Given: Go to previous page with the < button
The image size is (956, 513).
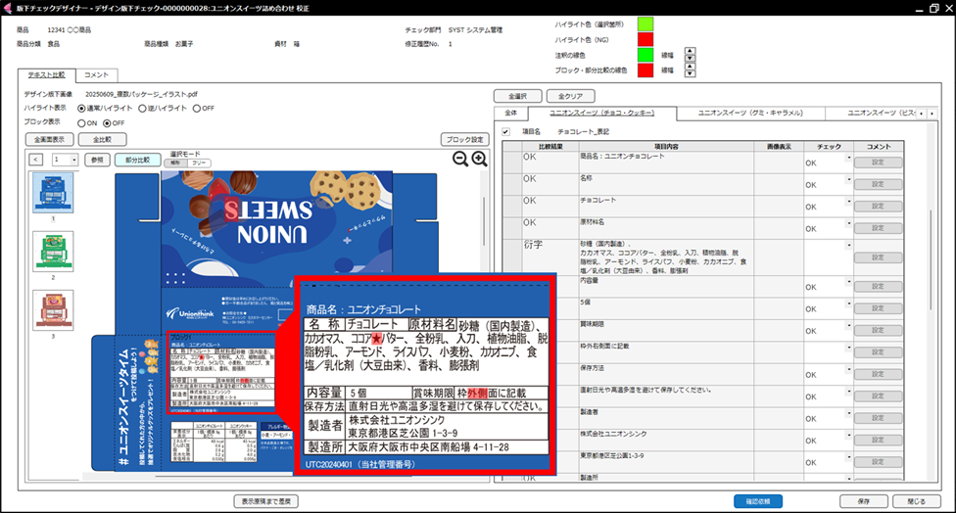Looking at the screenshot, I should pyautogui.click(x=36, y=160).
